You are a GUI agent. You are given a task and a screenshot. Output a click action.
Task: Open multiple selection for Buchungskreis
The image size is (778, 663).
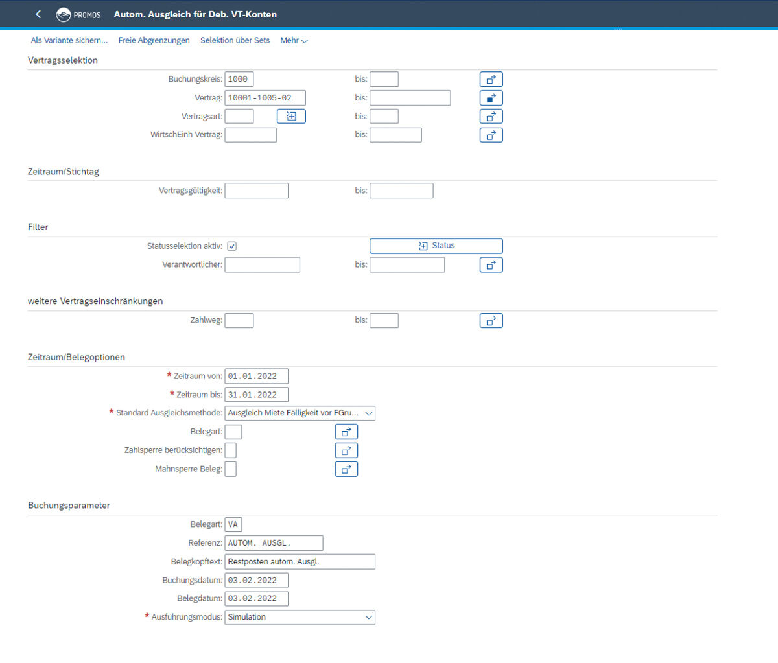pyautogui.click(x=491, y=80)
